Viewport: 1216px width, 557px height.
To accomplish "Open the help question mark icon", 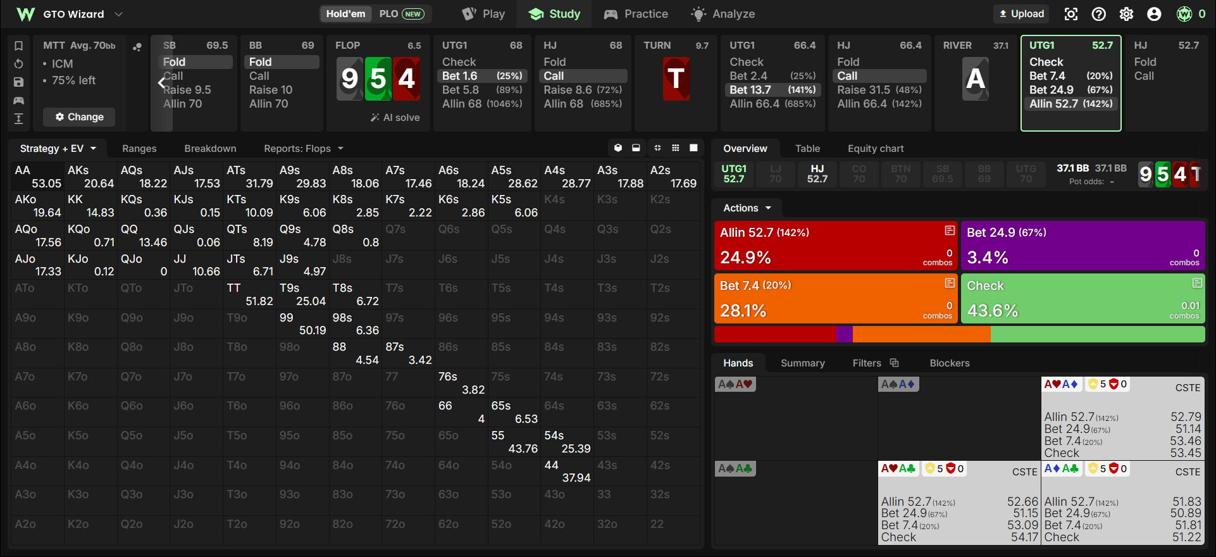I will click(1099, 14).
